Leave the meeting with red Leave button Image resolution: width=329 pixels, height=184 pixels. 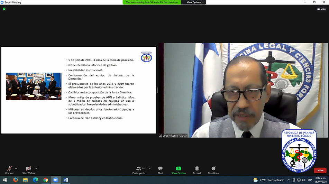click(x=320, y=171)
